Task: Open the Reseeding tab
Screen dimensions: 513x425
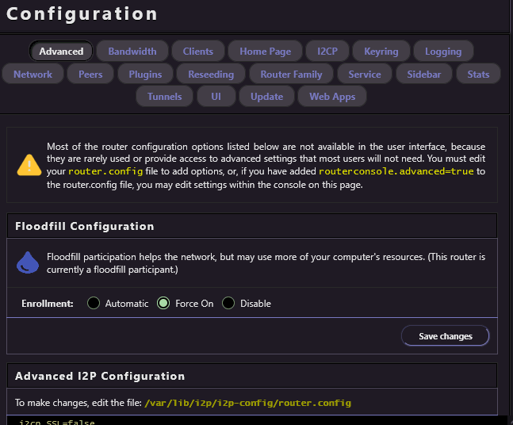Action: 211,75
